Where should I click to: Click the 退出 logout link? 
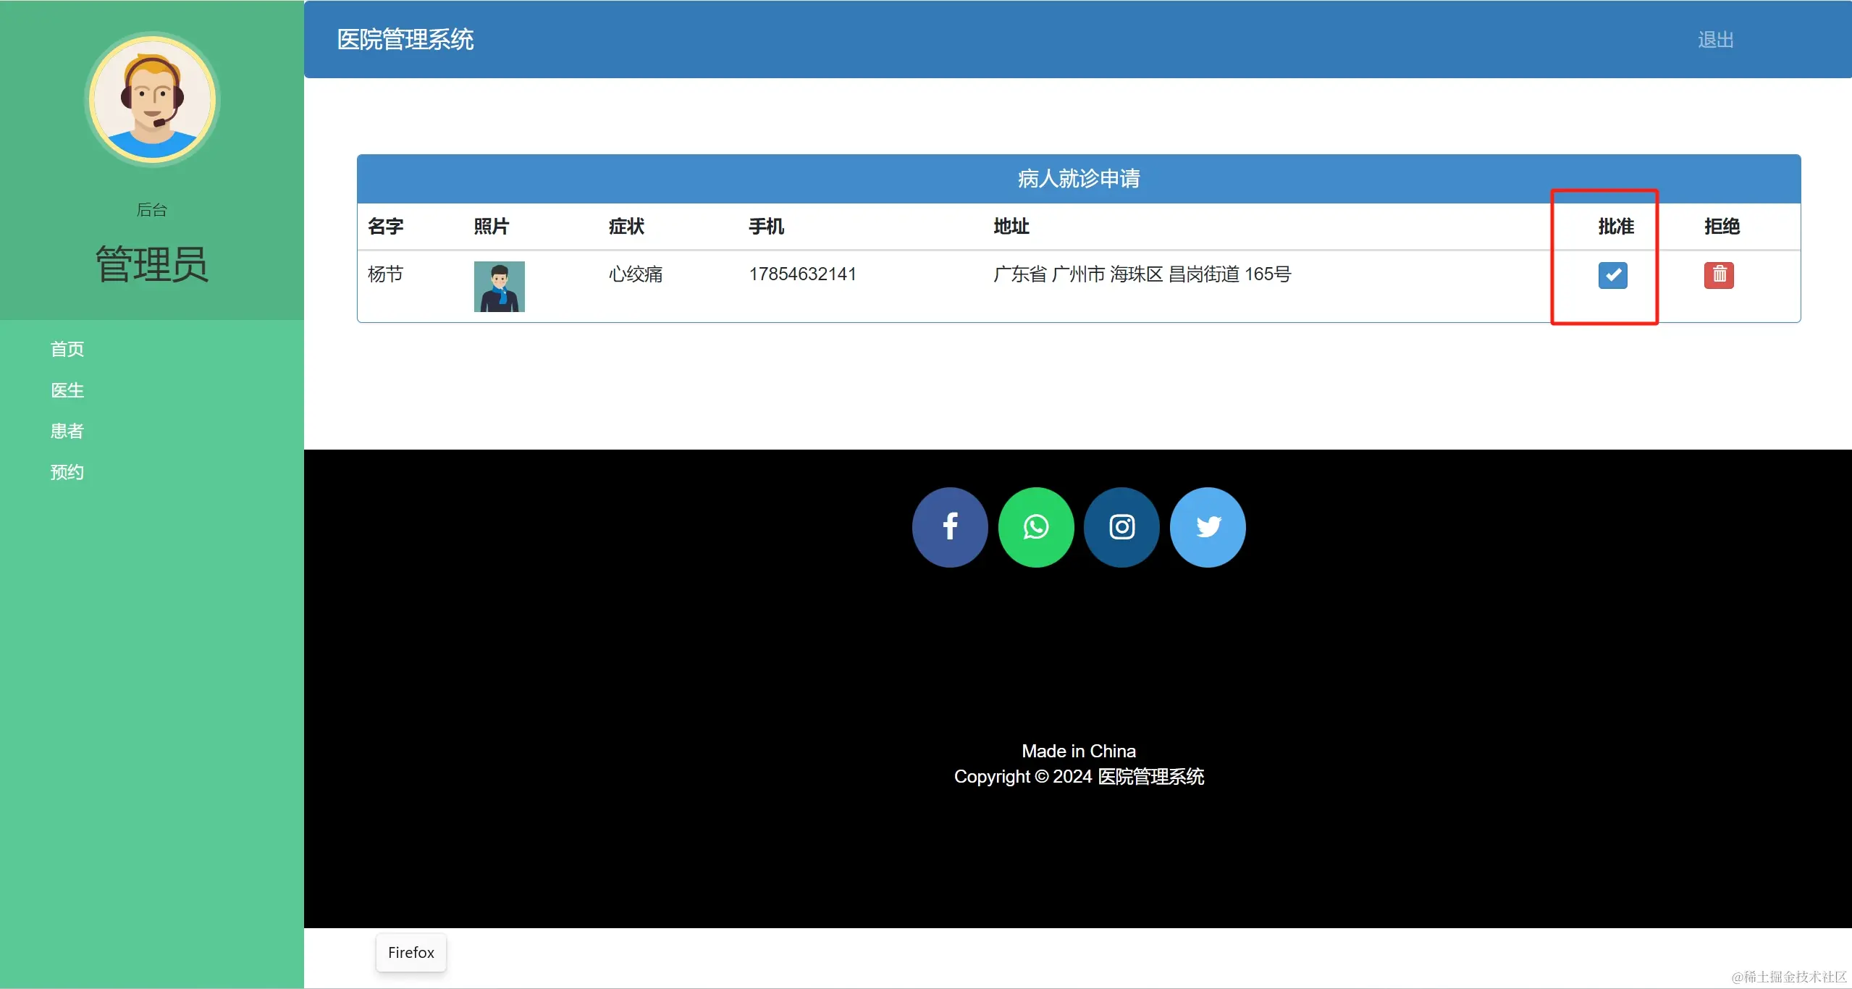(1715, 40)
